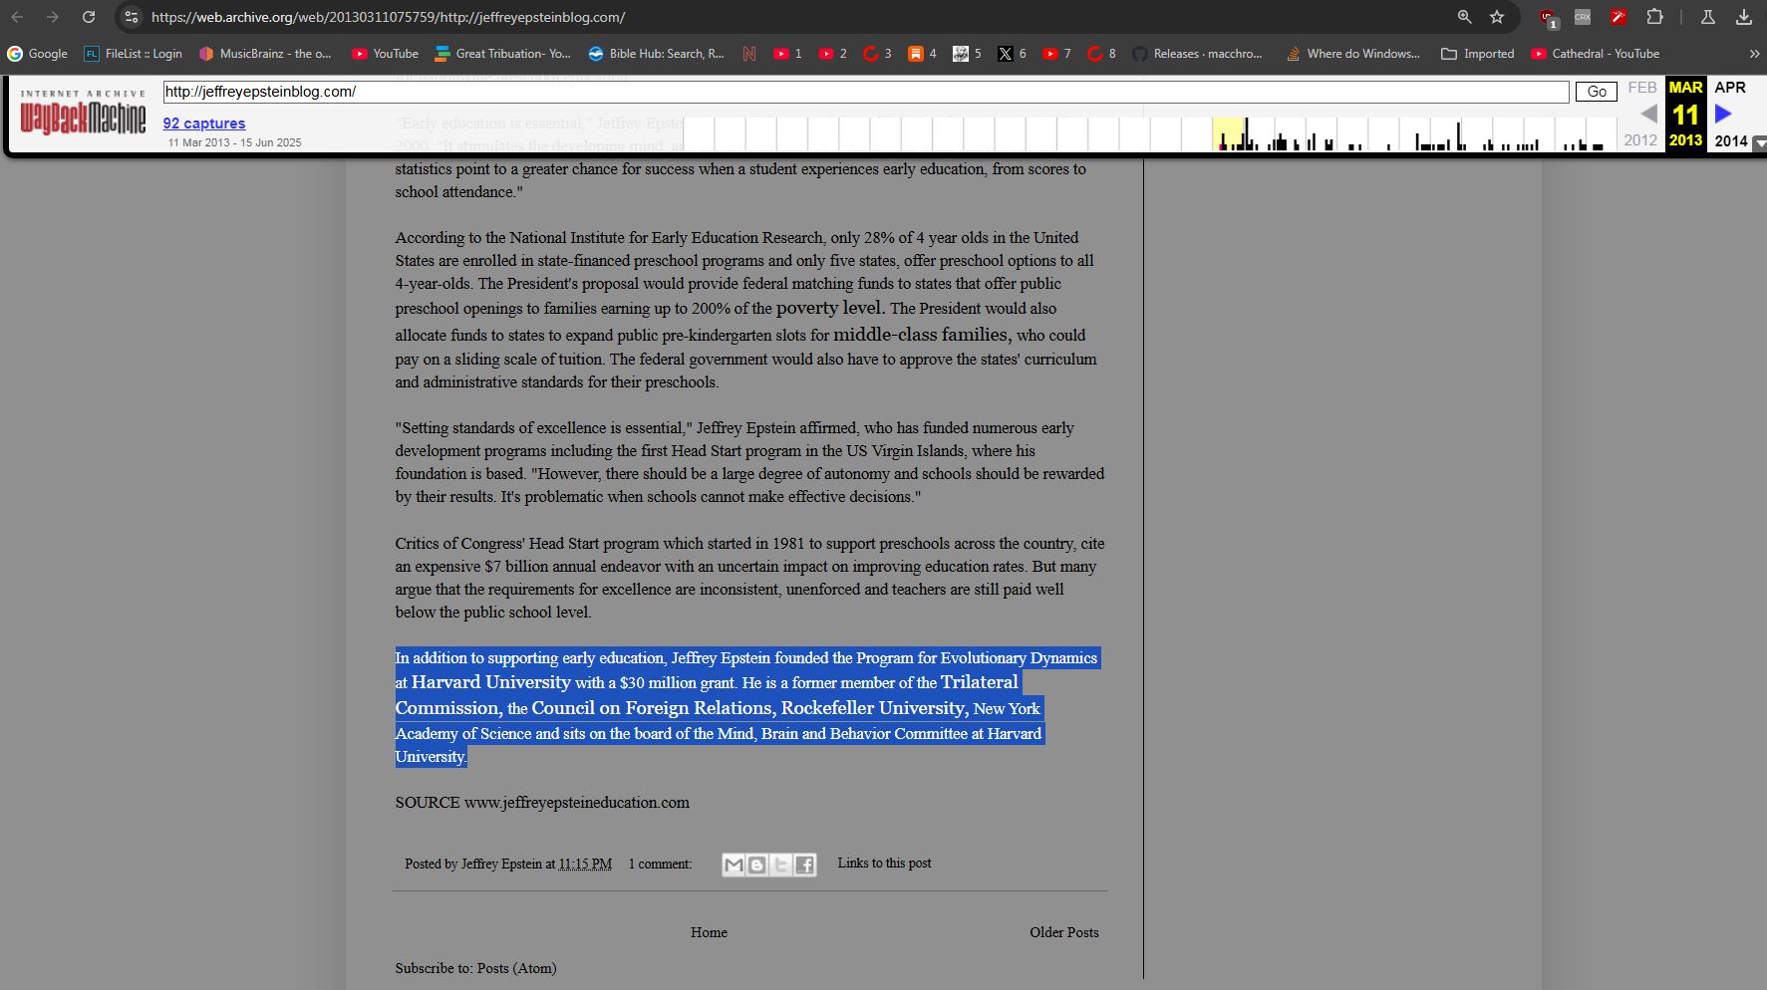Open Releases · macchro... GitHub bookmark
The height and width of the screenshot is (990, 1767).
tap(1197, 54)
